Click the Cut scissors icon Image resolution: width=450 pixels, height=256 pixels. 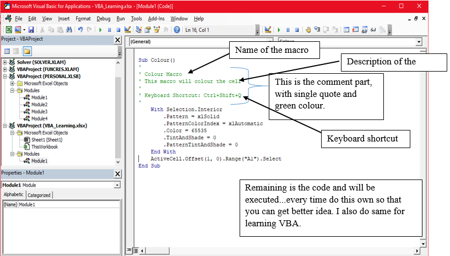point(42,30)
